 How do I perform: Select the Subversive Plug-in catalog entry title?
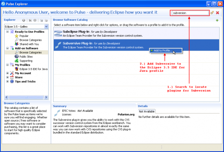pos(77,43)
